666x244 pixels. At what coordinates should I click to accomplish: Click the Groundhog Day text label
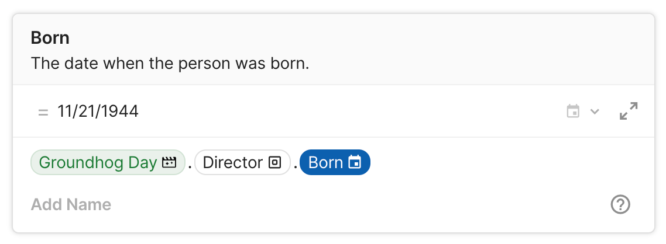tap(98, 163)
